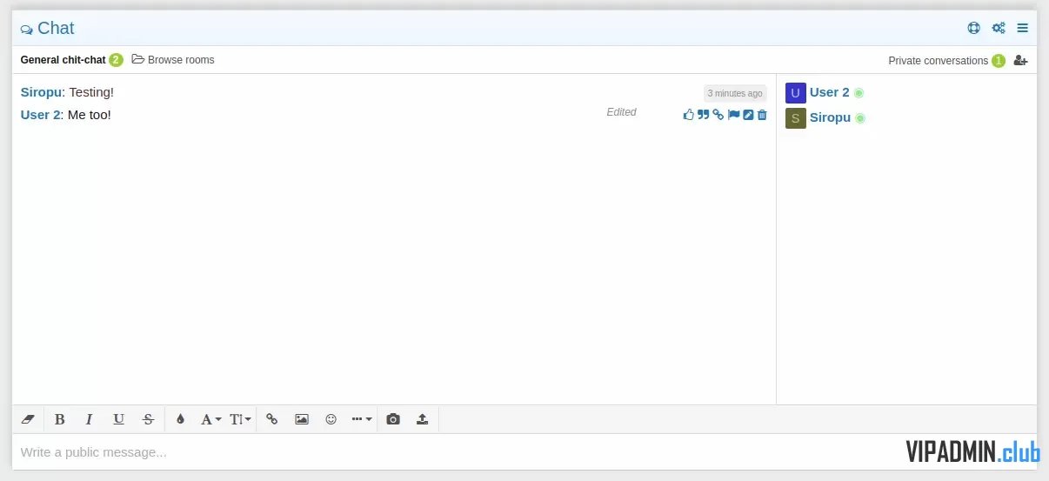The image size is (1049, 481).
Task: Open chat settings gears icon
Action: coord(999,28)
